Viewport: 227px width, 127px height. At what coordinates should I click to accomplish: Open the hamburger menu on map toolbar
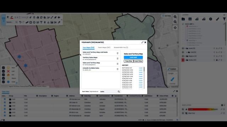click(4, 19)
